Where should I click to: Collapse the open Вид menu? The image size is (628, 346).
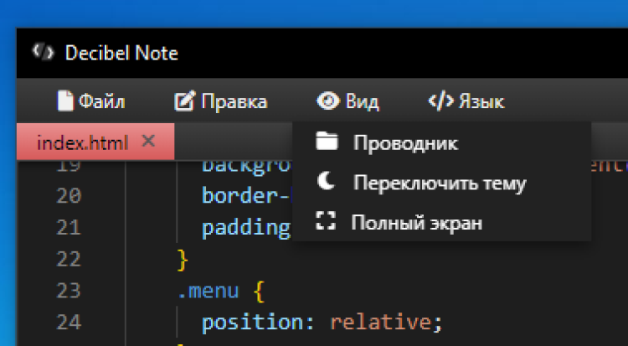348,102
